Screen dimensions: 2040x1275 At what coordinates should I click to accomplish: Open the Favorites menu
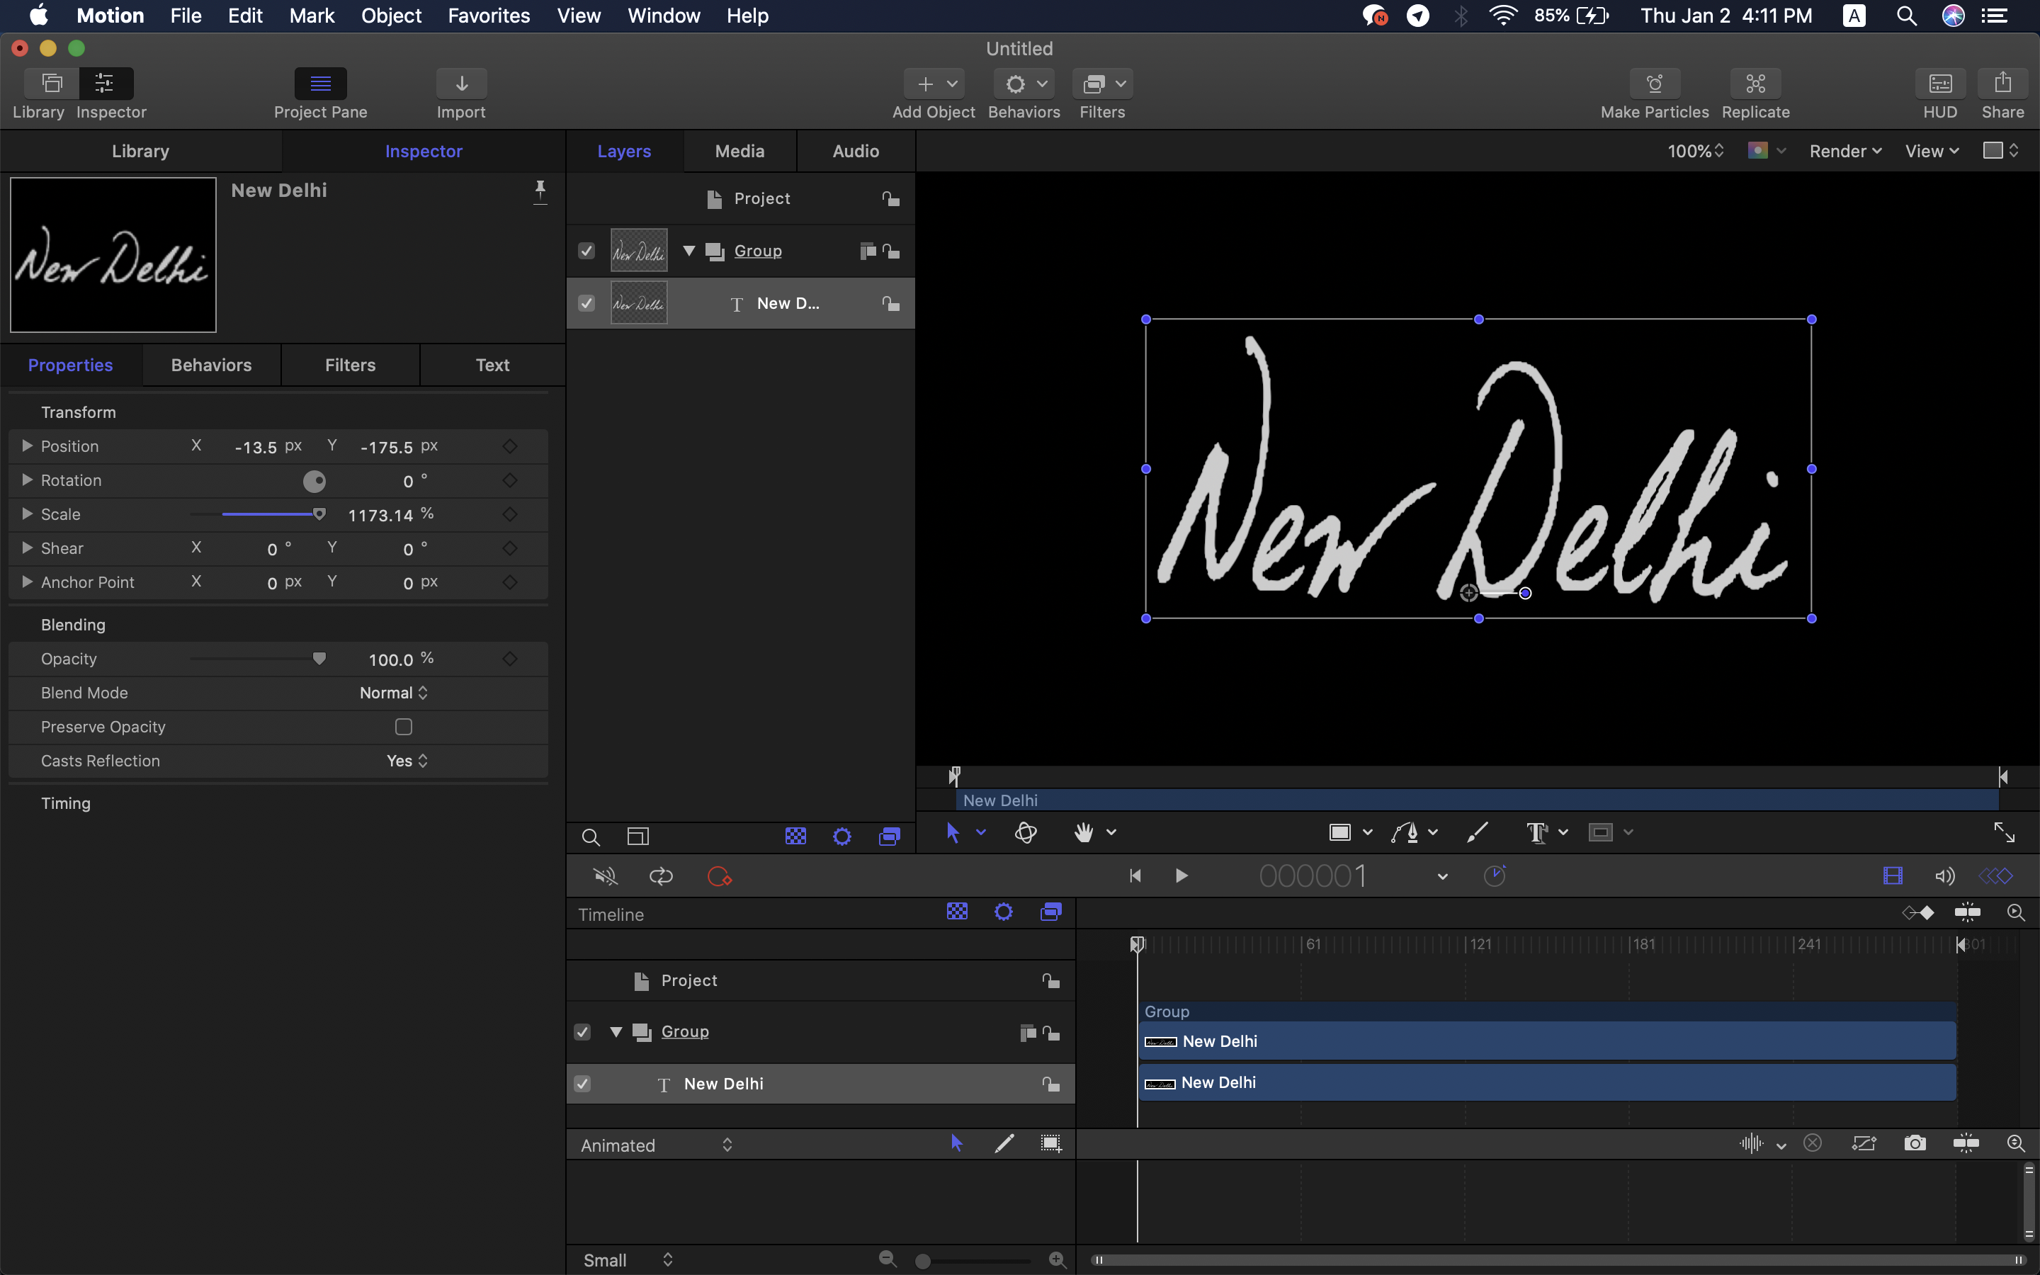click(x=488, y=16)
